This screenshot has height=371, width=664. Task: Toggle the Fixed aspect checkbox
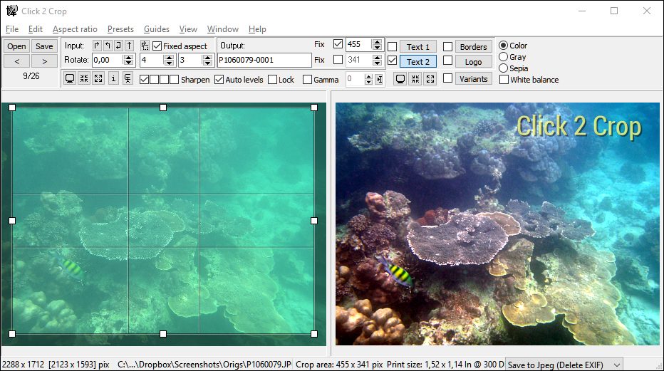pos(157,46)
